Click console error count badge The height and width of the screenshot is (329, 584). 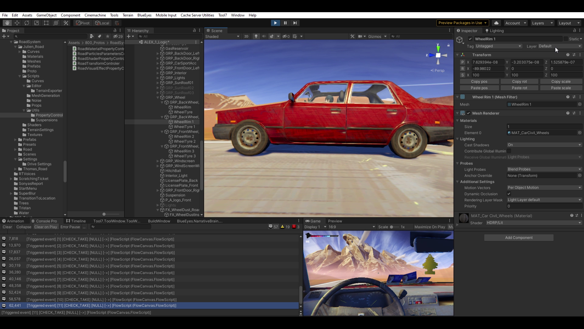296,227
